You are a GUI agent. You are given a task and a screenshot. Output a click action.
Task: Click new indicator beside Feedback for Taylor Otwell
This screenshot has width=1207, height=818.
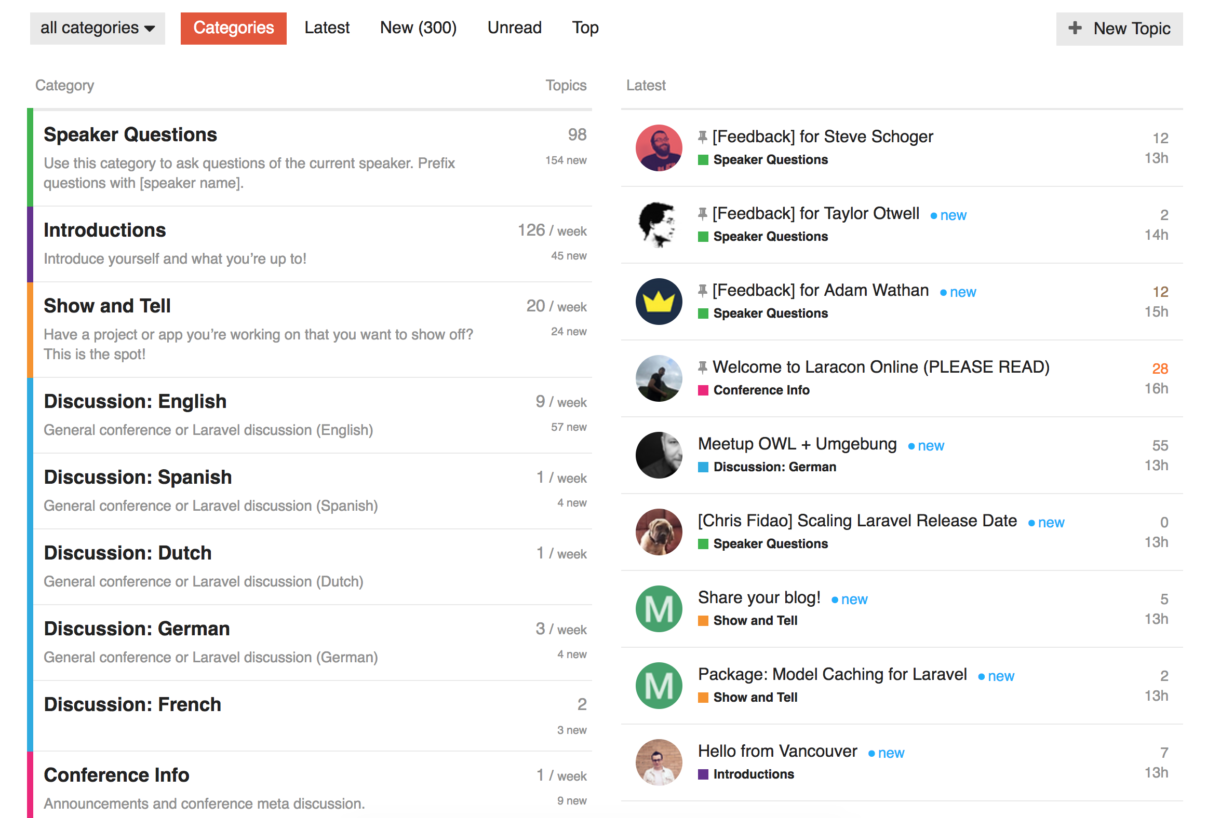click(x=948, y=215)
